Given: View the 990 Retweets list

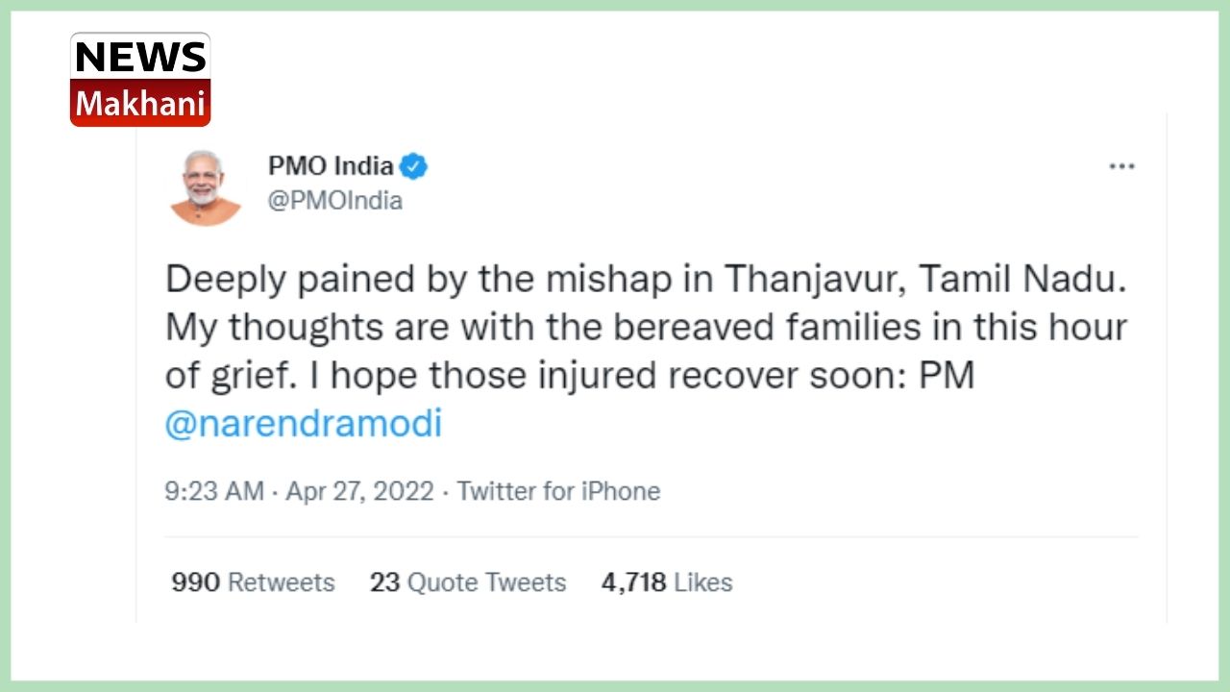Looking at the screenshot, I should pos(253,582).
